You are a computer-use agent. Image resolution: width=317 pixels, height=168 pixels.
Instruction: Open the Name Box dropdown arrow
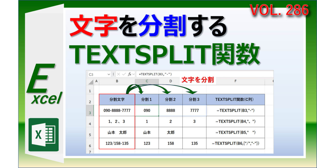click(109, 74)
